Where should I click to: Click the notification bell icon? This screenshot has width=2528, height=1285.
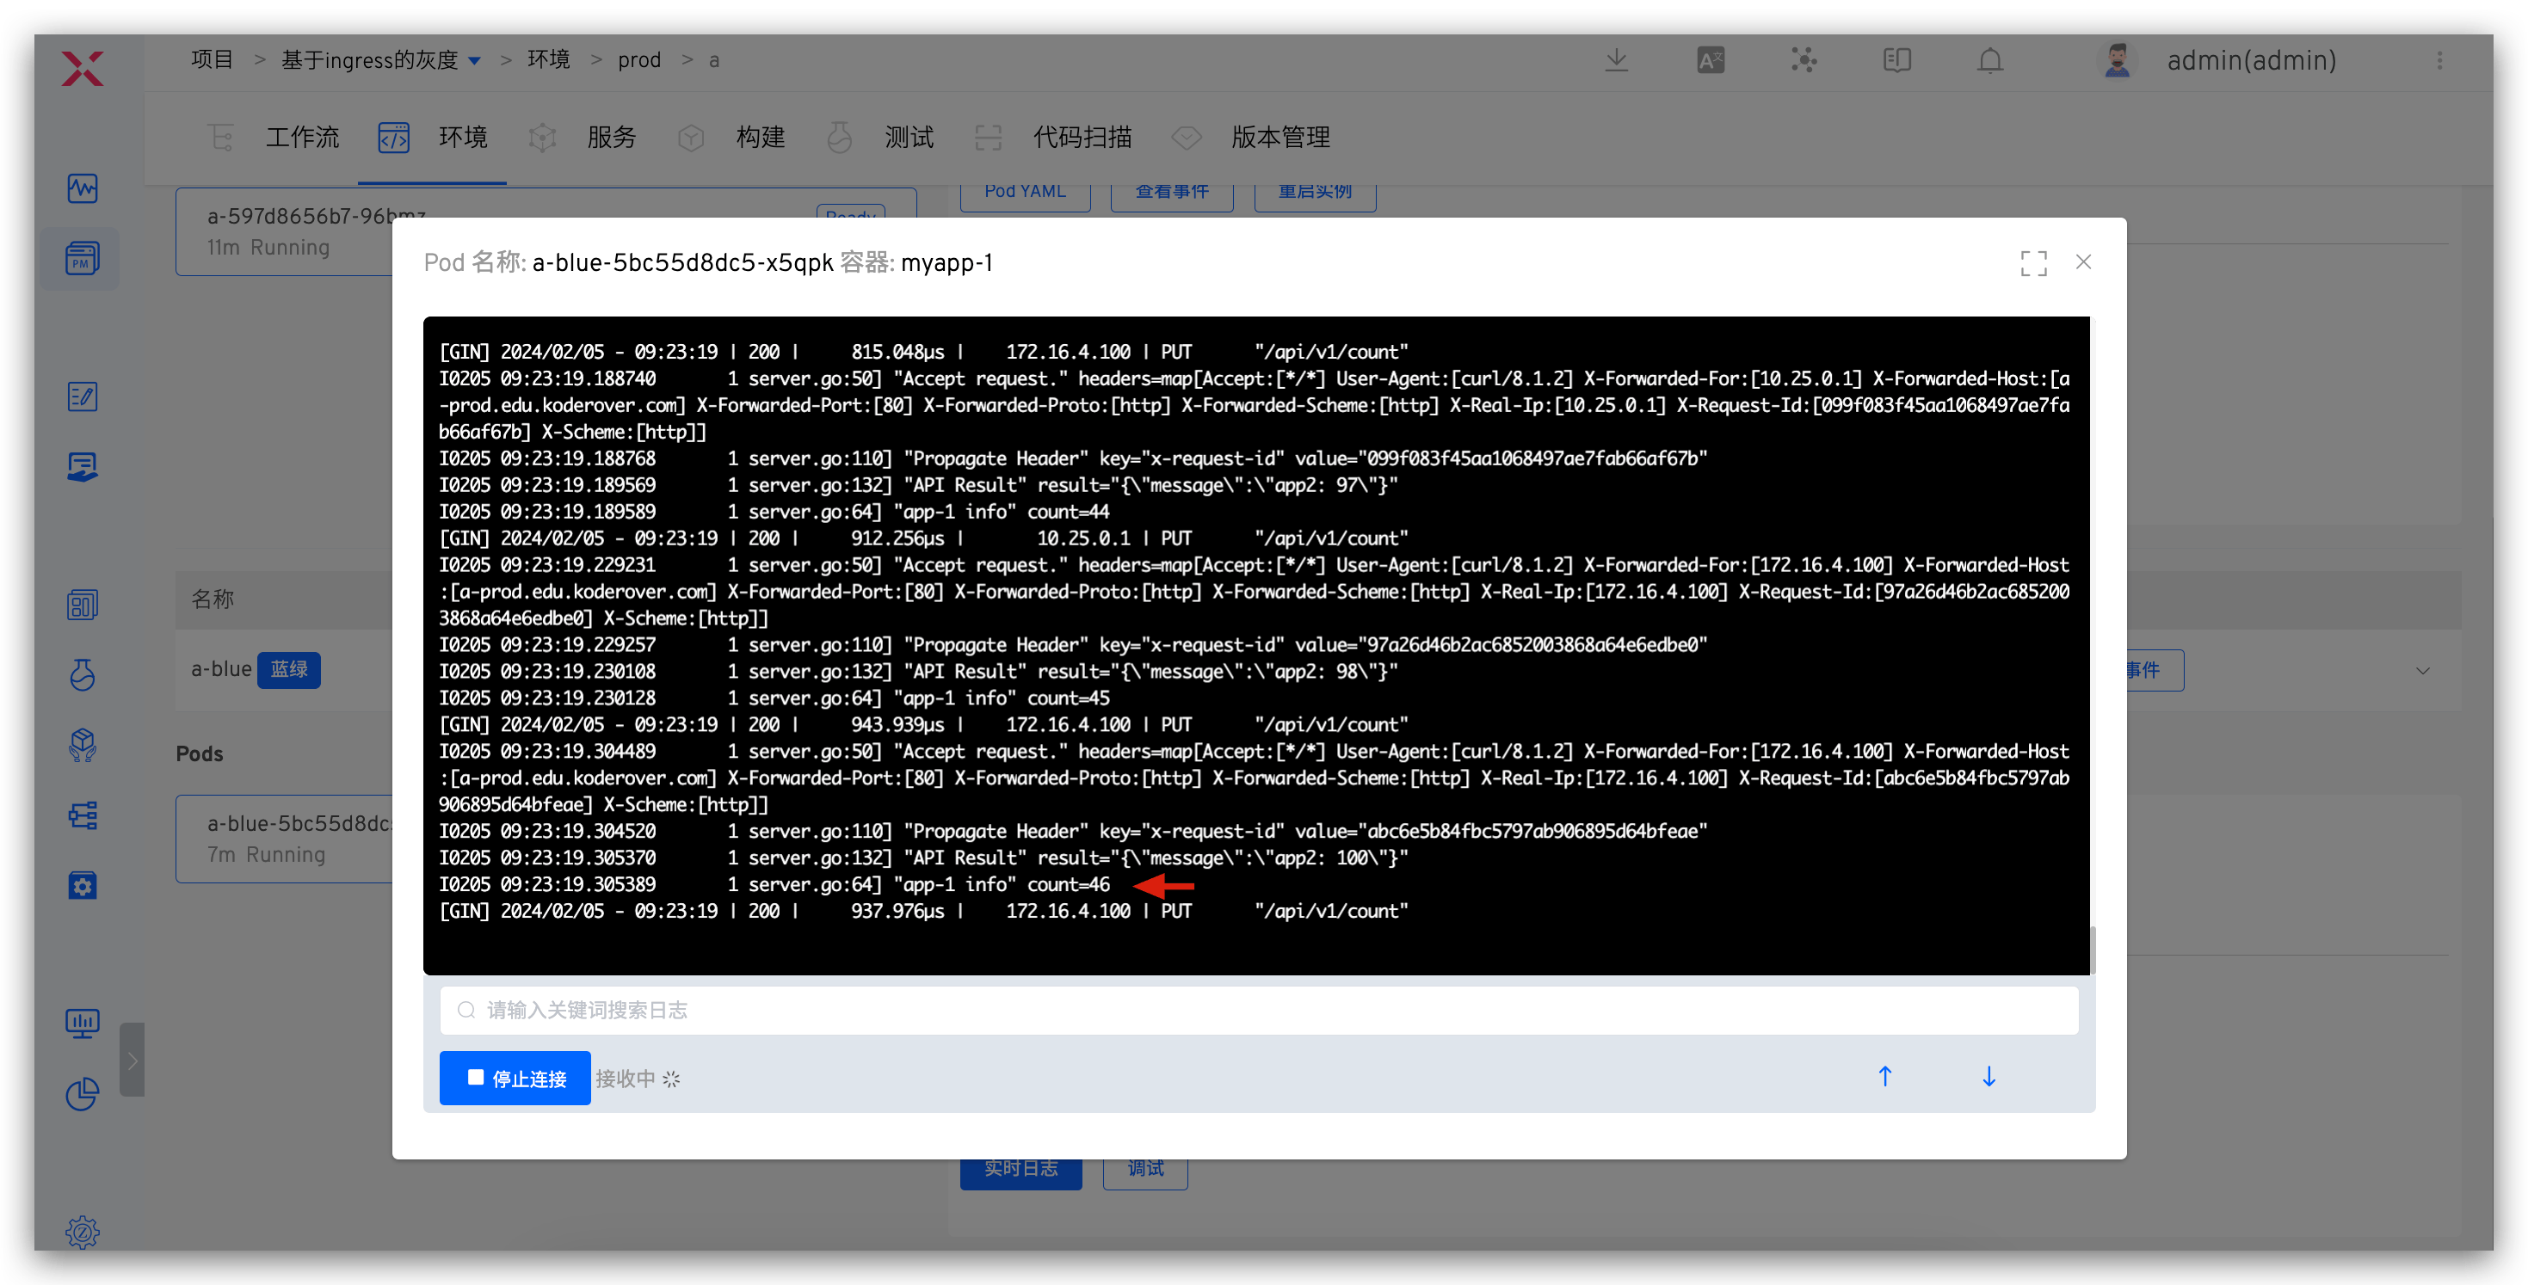click(1989, 61)
